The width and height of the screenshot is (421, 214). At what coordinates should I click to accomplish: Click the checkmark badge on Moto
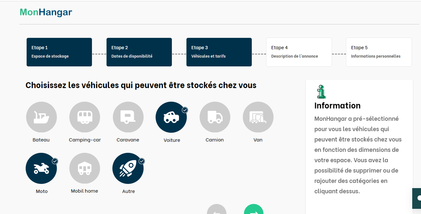55,161
